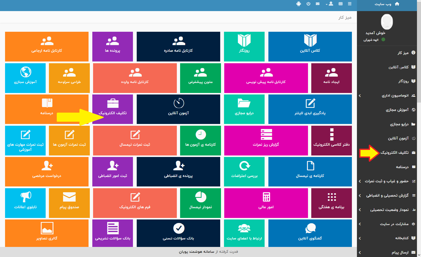This screenshot has width=421, height=257.
Task: Click the grid view icon in top bar
Action: click(341, 4)
